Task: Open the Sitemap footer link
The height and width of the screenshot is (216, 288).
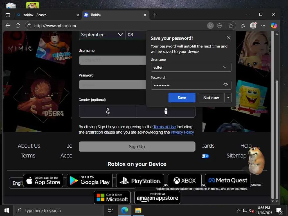Action: [x=236, y=156]
